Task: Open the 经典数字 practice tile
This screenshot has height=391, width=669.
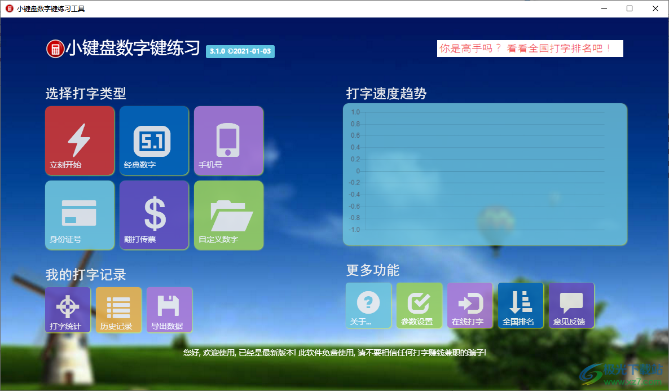Action: point(154,140)
